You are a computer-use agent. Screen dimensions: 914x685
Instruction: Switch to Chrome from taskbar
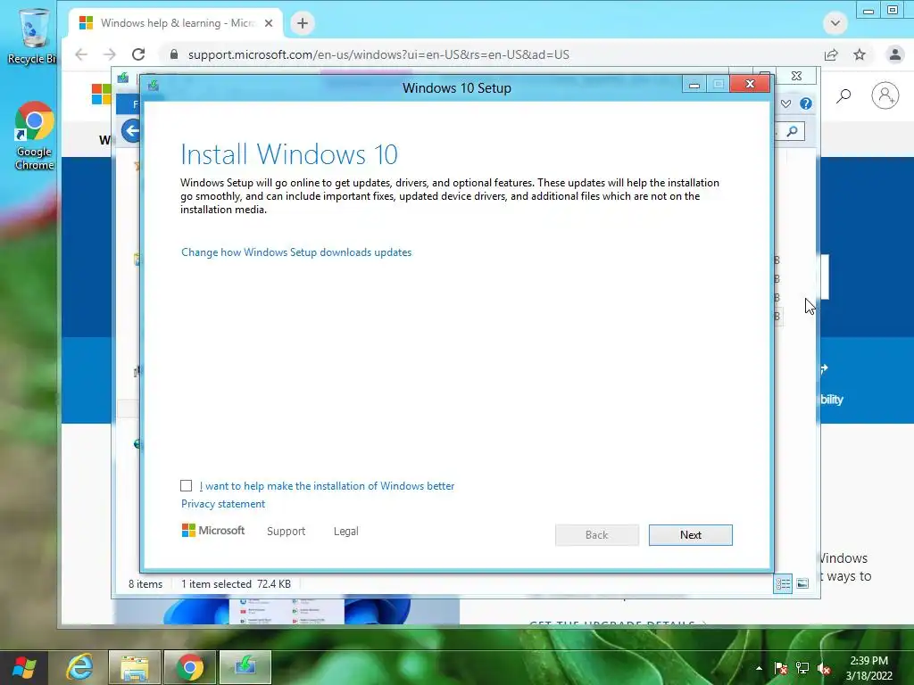[190, 667]
